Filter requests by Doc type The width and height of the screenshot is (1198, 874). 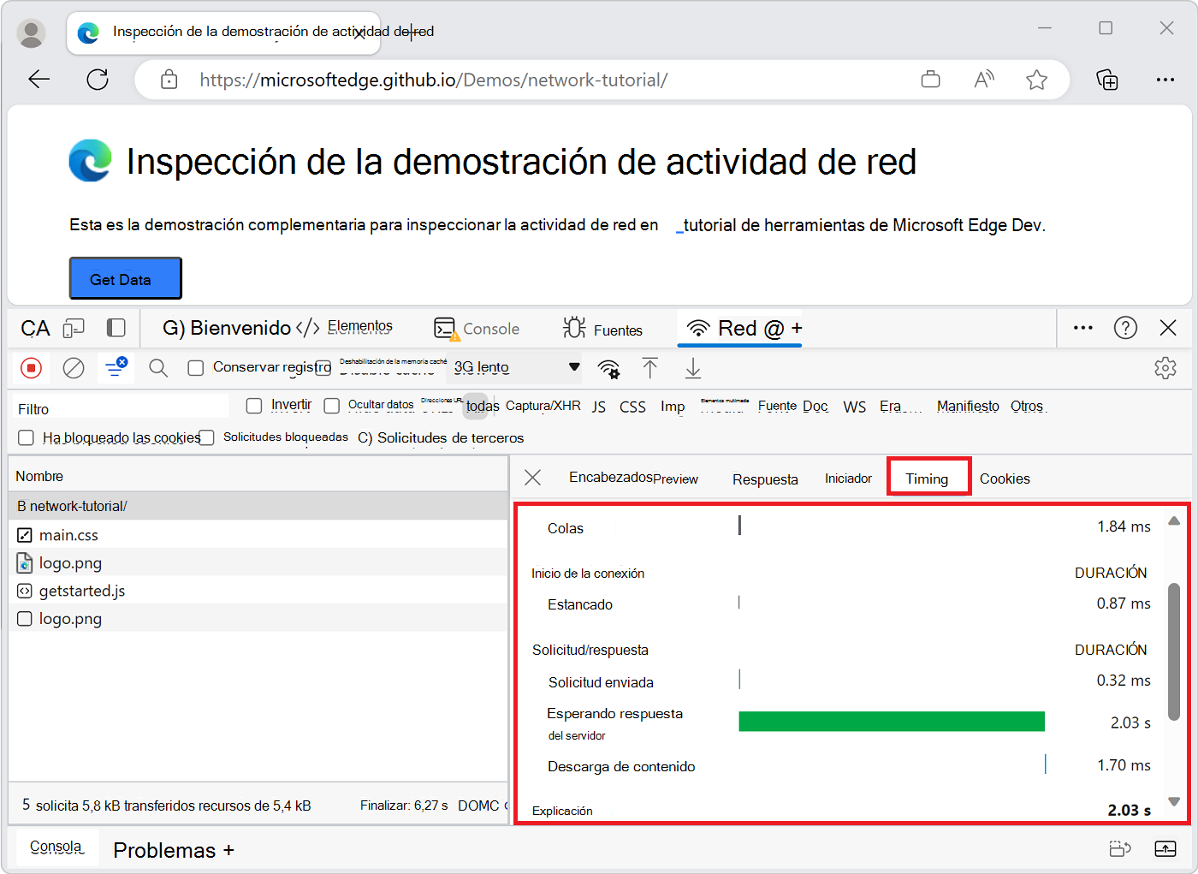tap(815, 406)
